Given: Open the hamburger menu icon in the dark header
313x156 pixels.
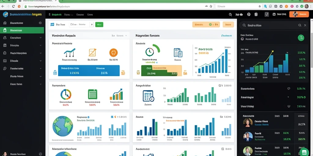Looking at the screenshot, I should pyautogui.click(x=50, y=15).
